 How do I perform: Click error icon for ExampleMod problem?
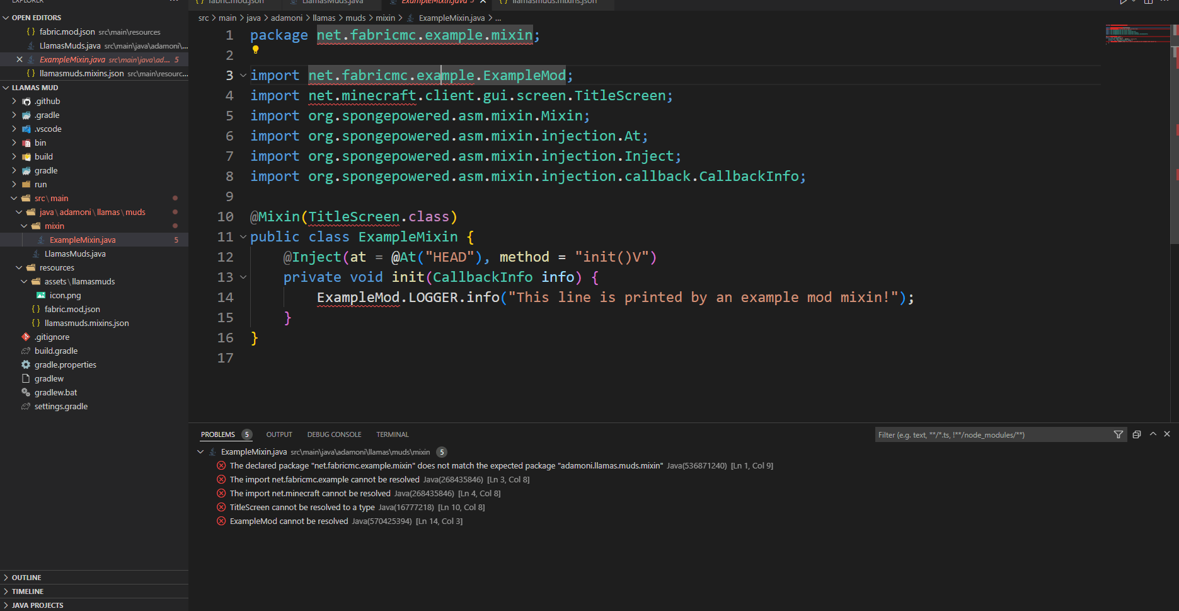(221, 521)
